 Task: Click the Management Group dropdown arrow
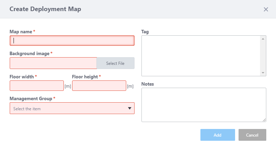(x=130, y=109)
